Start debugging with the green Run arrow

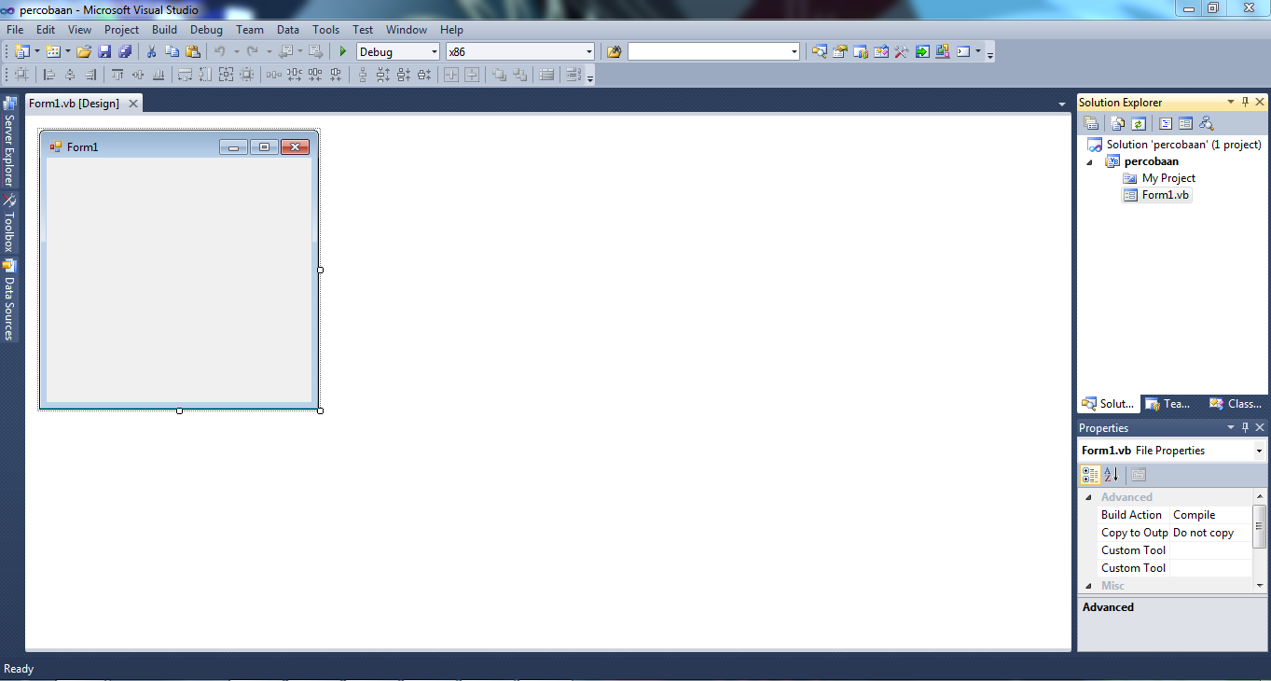tap(341, 51)
